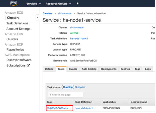Click the filter funnel icon
Viewport: 156px width, 113px height.
point(50,94)
